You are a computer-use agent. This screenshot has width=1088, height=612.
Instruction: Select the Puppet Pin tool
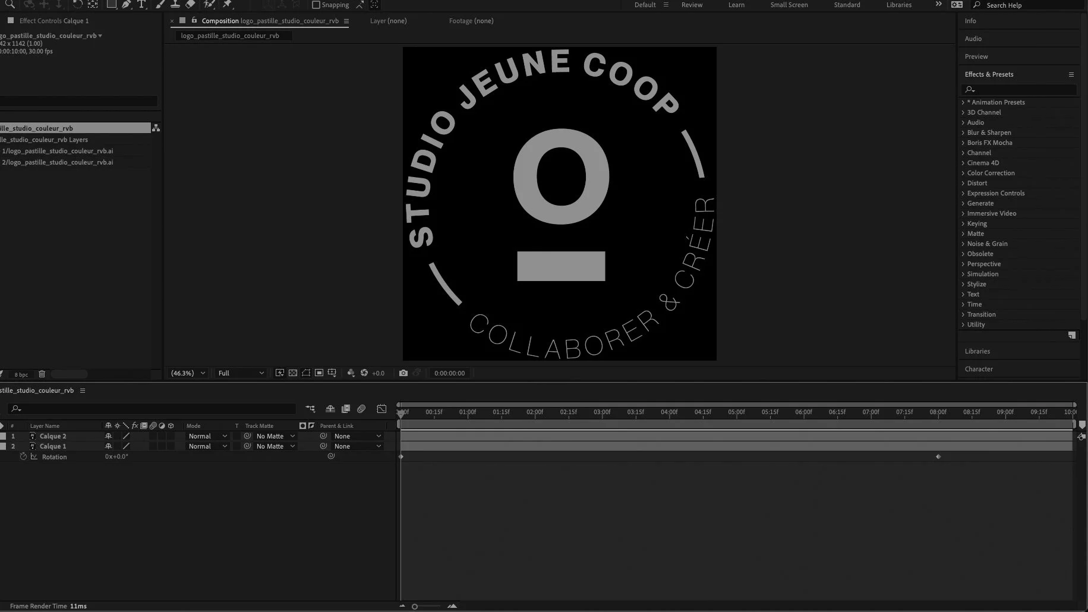[x=228, y=4]
